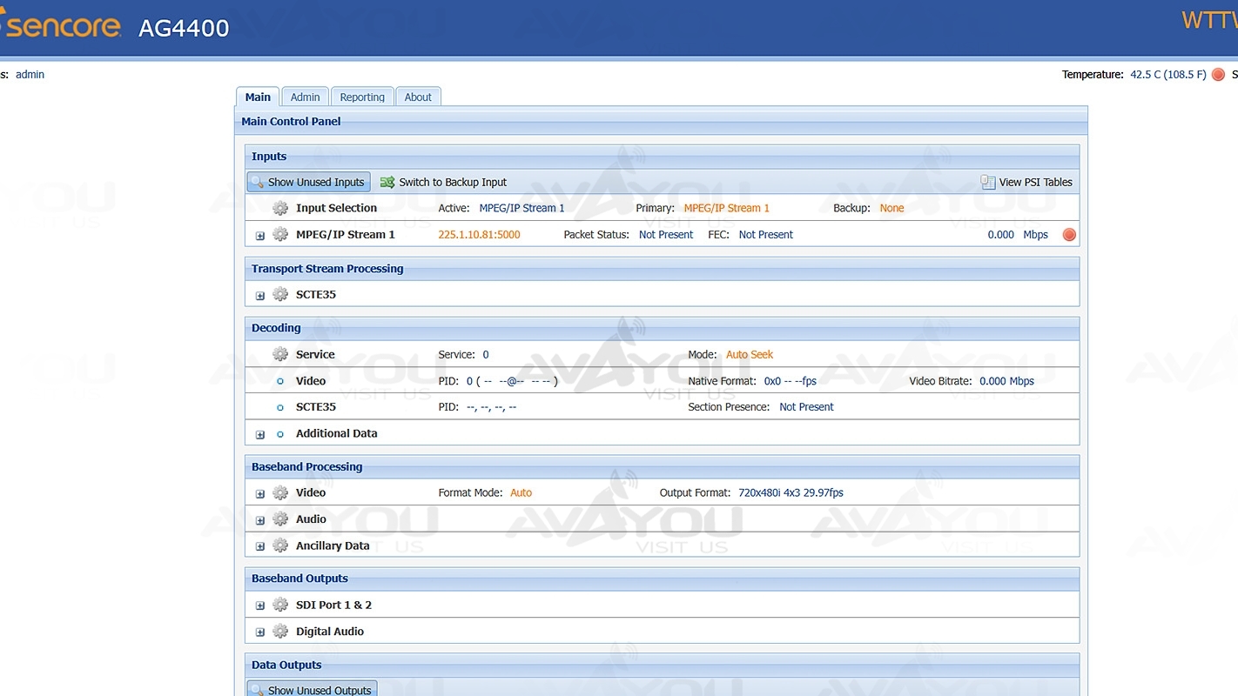Click the Digital Audio gear icon
Viewport: 1238px width, 696px height.
280,632
